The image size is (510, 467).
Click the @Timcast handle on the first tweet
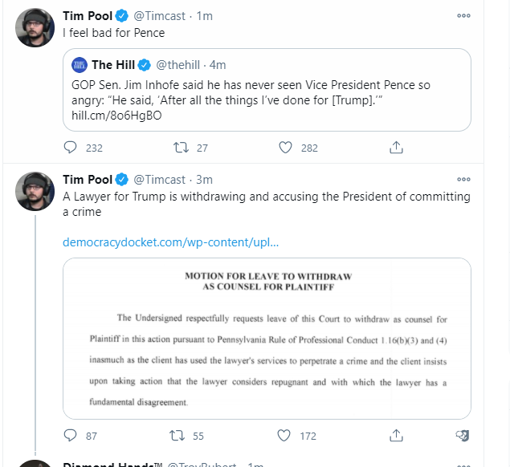pos(159,16)
